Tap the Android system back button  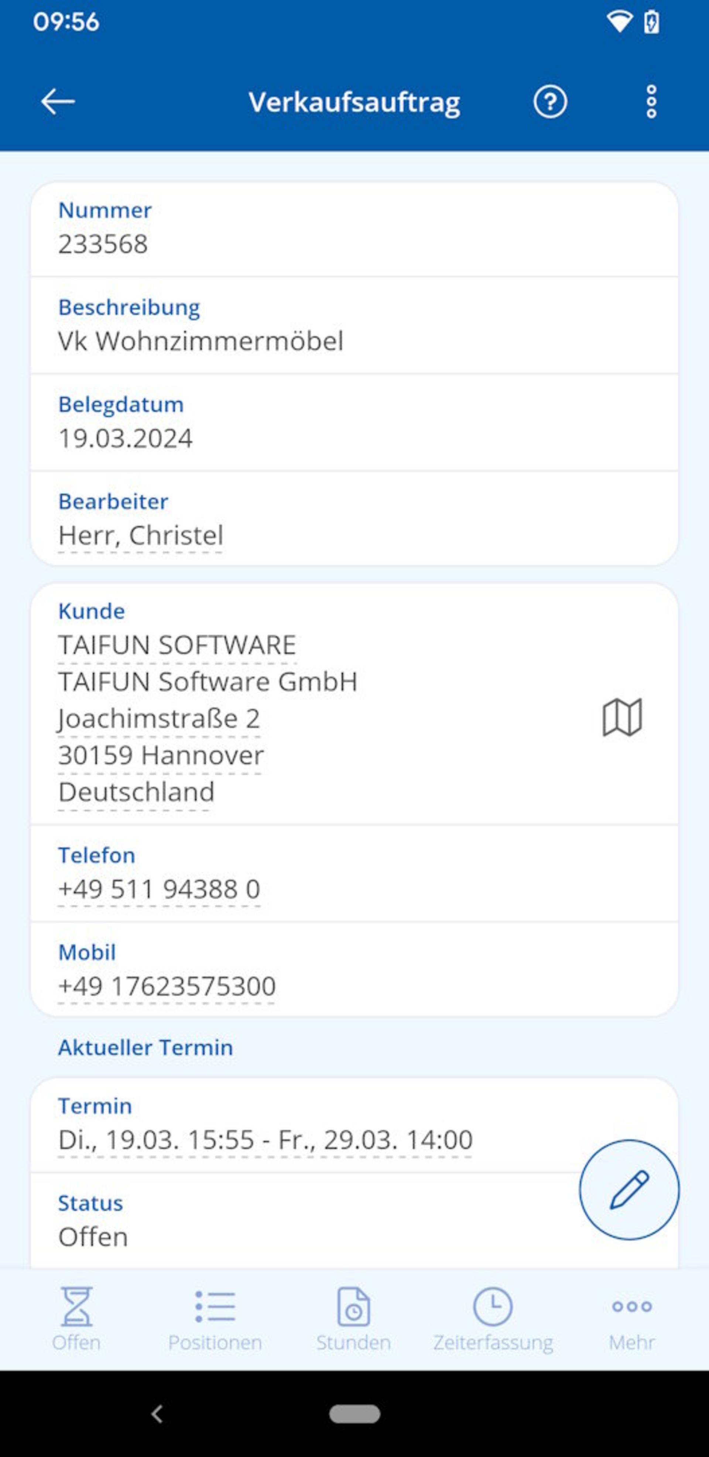click(157, 1414)
